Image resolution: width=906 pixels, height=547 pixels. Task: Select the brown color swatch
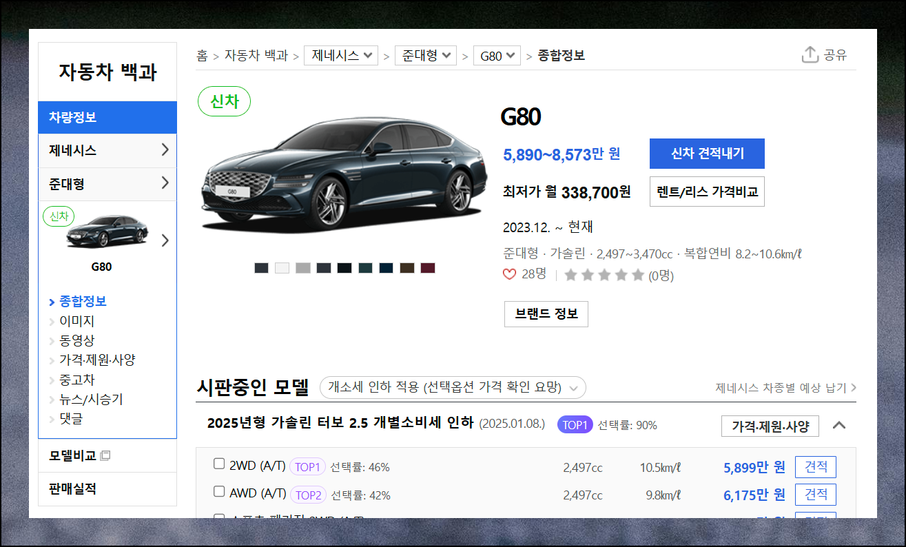407,268
